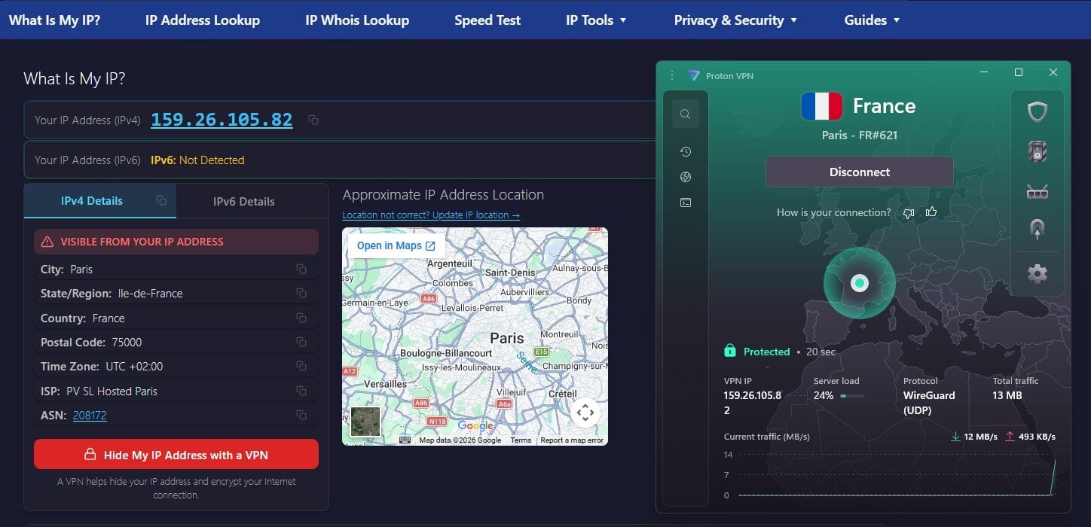Open IP Address Lookup page
Image resolution: width=1091 pixels, height=527 pixels.
(203, 20)
